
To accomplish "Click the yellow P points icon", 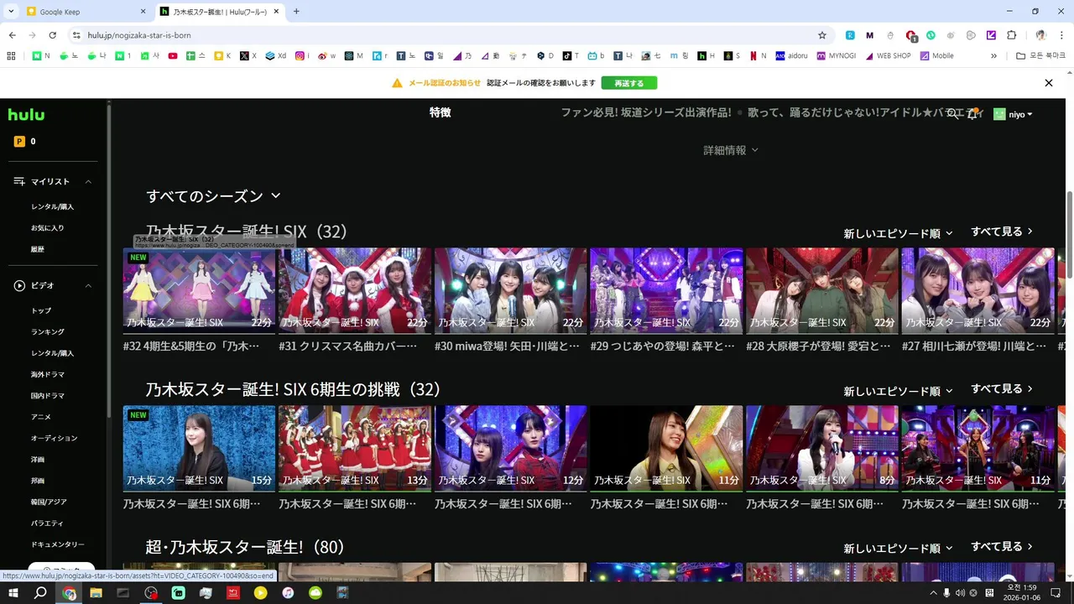I will point(19,142).
